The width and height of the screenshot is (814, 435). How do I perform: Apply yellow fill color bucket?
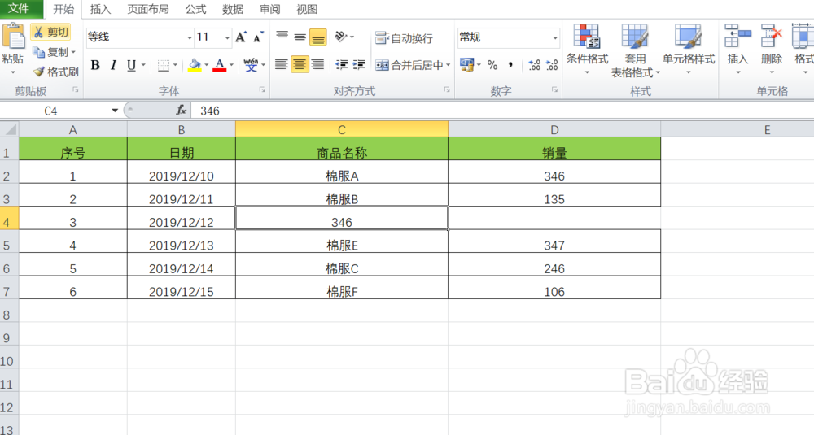pos(195,65)
